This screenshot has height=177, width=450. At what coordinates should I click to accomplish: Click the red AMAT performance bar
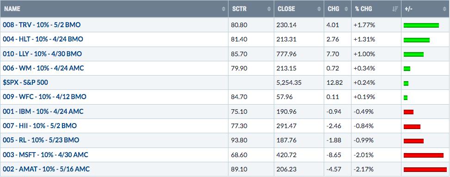[x=425, y=169]
